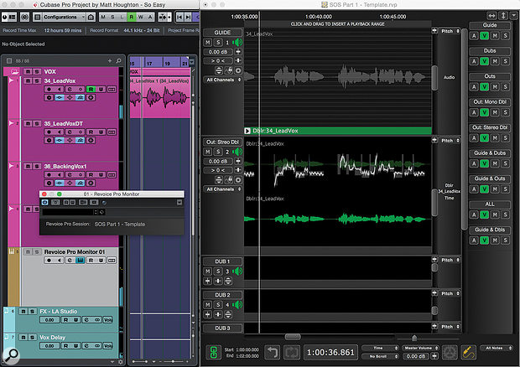Screen dimensions: 520x367
Task: Click the undo arrow in Revoice Pro
Action: point(272,352)
